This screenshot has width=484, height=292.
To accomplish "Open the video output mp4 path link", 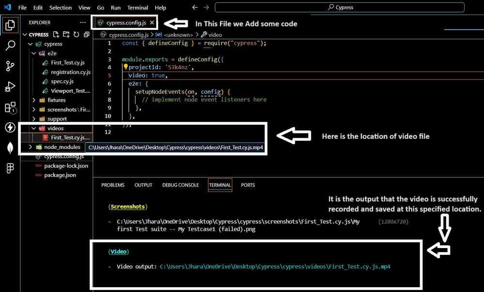I will pos(275,266).
